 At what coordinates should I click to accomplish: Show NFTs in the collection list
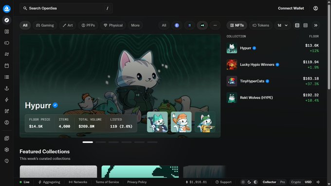pos(237,25)
